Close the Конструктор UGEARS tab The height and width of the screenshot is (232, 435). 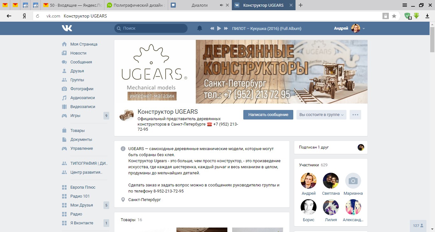coord(291,5)
